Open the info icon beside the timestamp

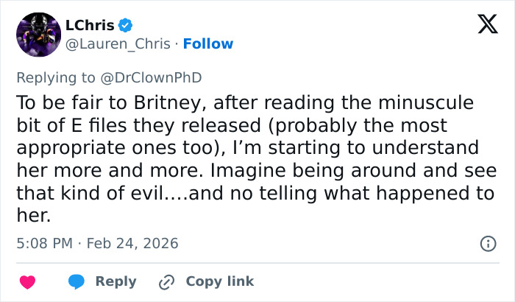[486, 243]
